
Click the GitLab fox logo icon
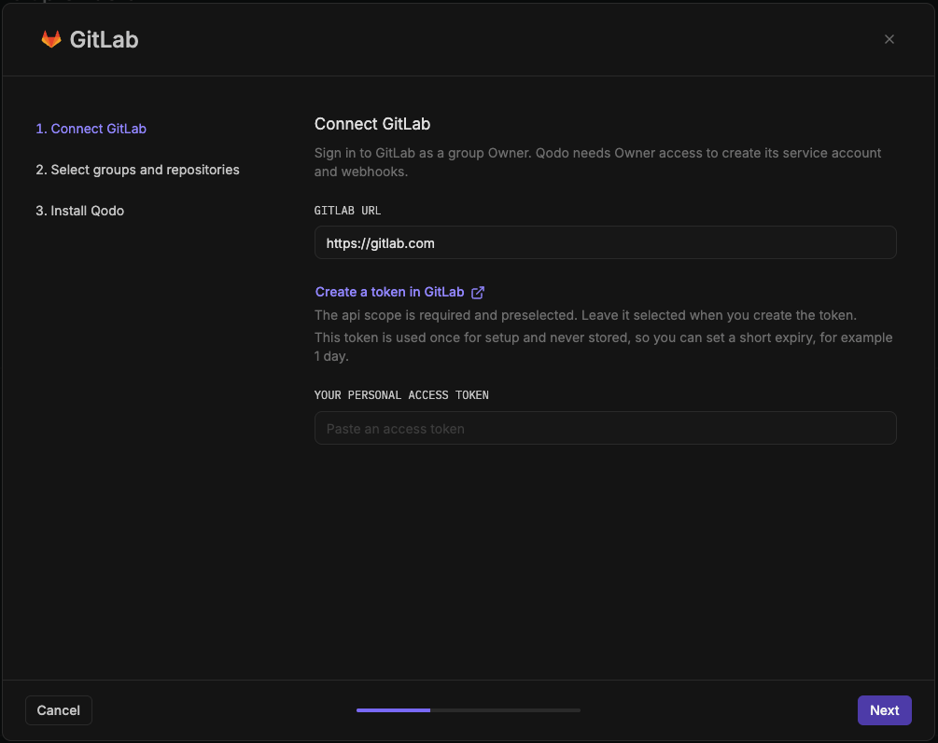click(x=51, y=39)
